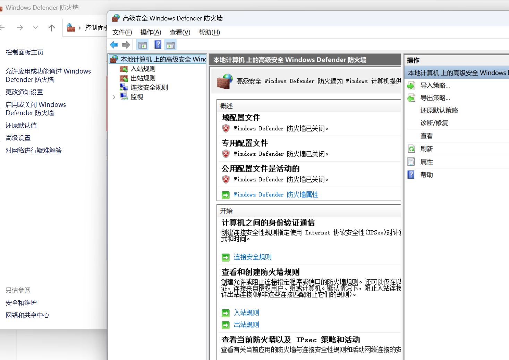点击操作窗格底部的"帮助"图标

tap(411, 174)
